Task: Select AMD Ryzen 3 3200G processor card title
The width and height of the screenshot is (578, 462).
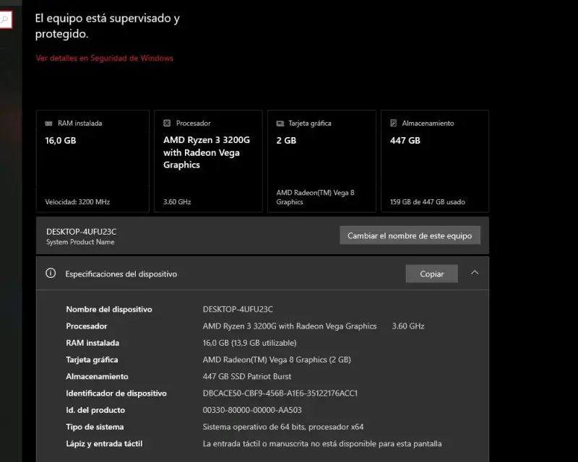Action: 207,152
